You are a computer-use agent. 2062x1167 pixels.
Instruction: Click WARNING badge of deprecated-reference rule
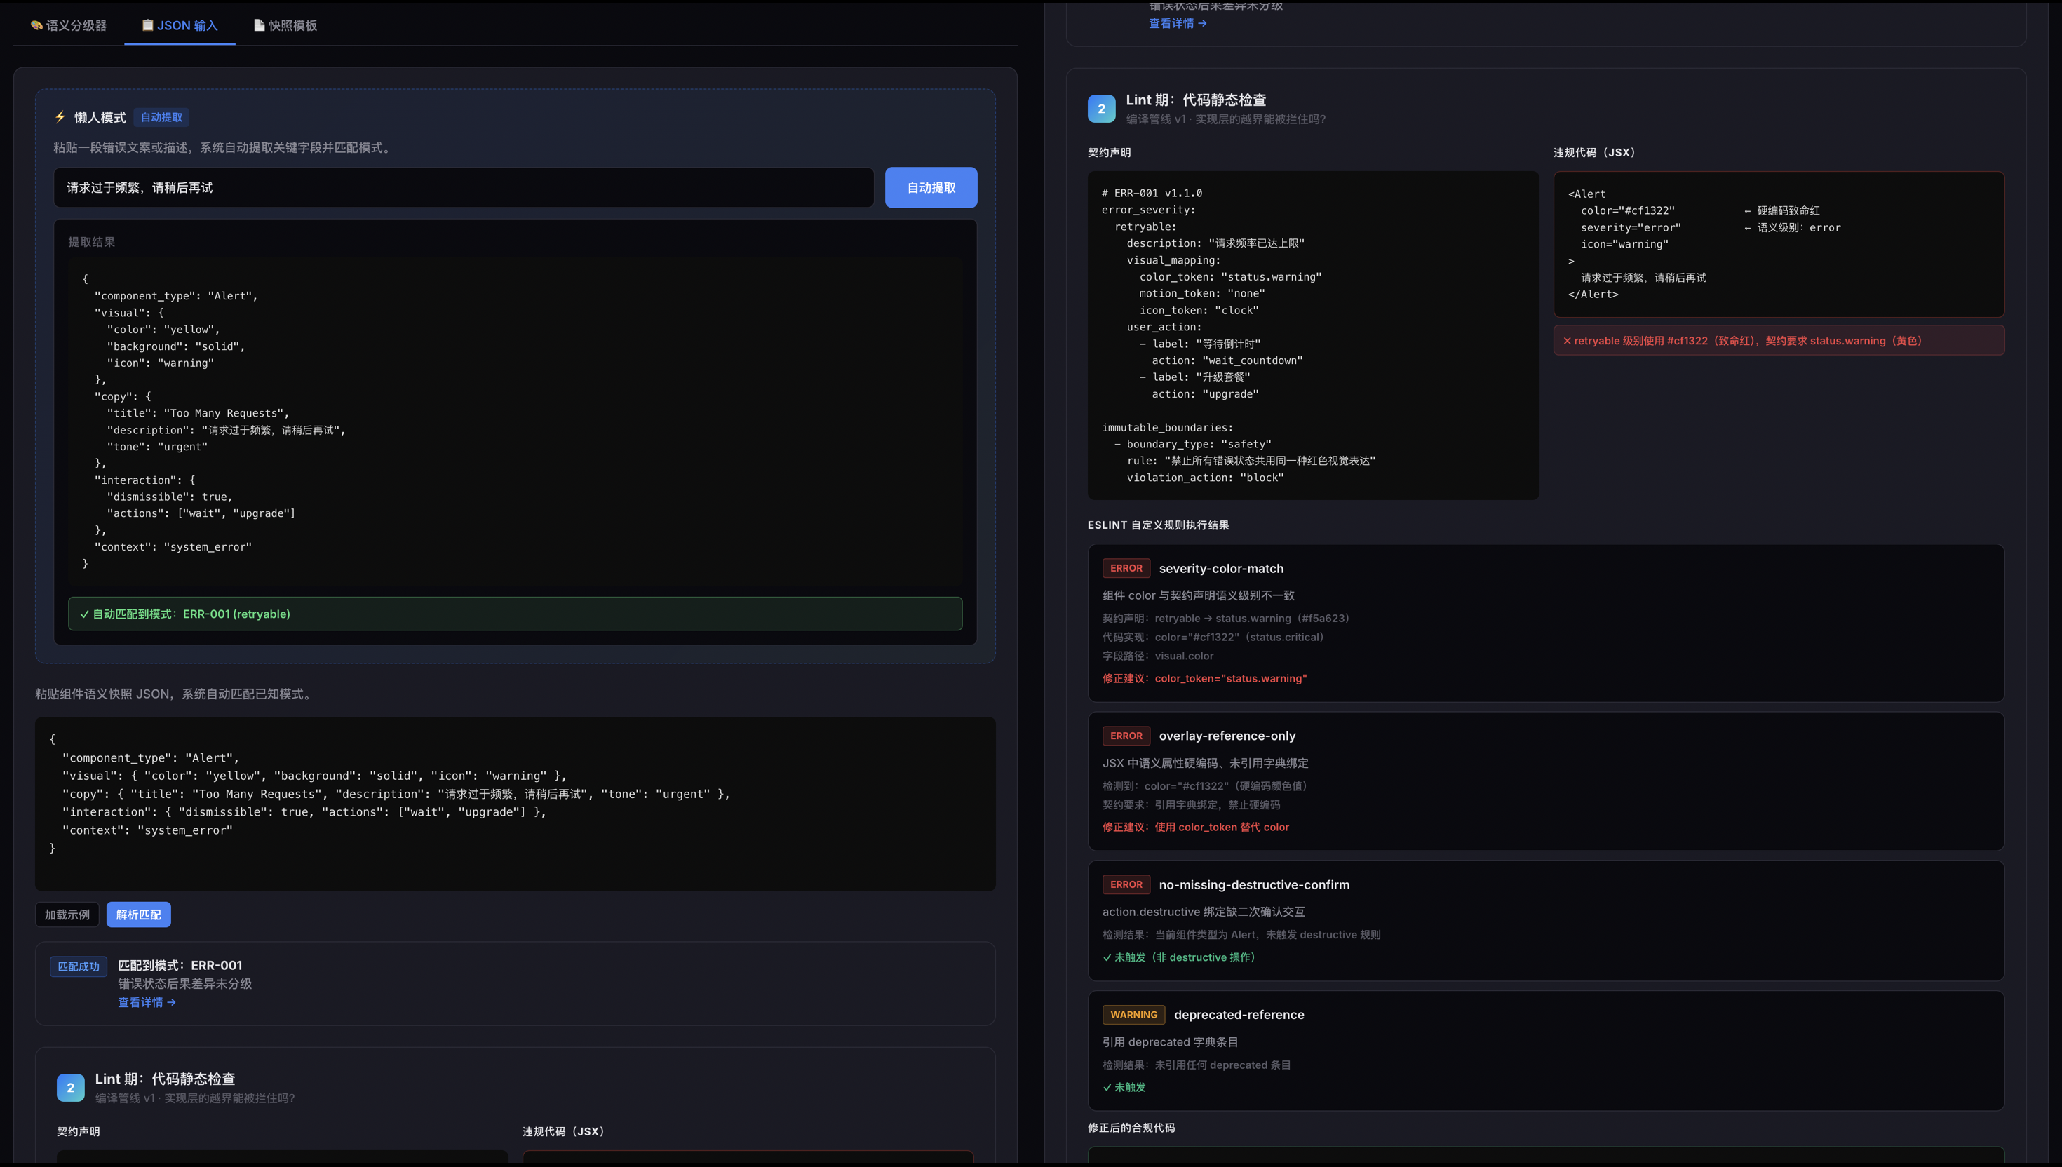pos(1133,1015)
